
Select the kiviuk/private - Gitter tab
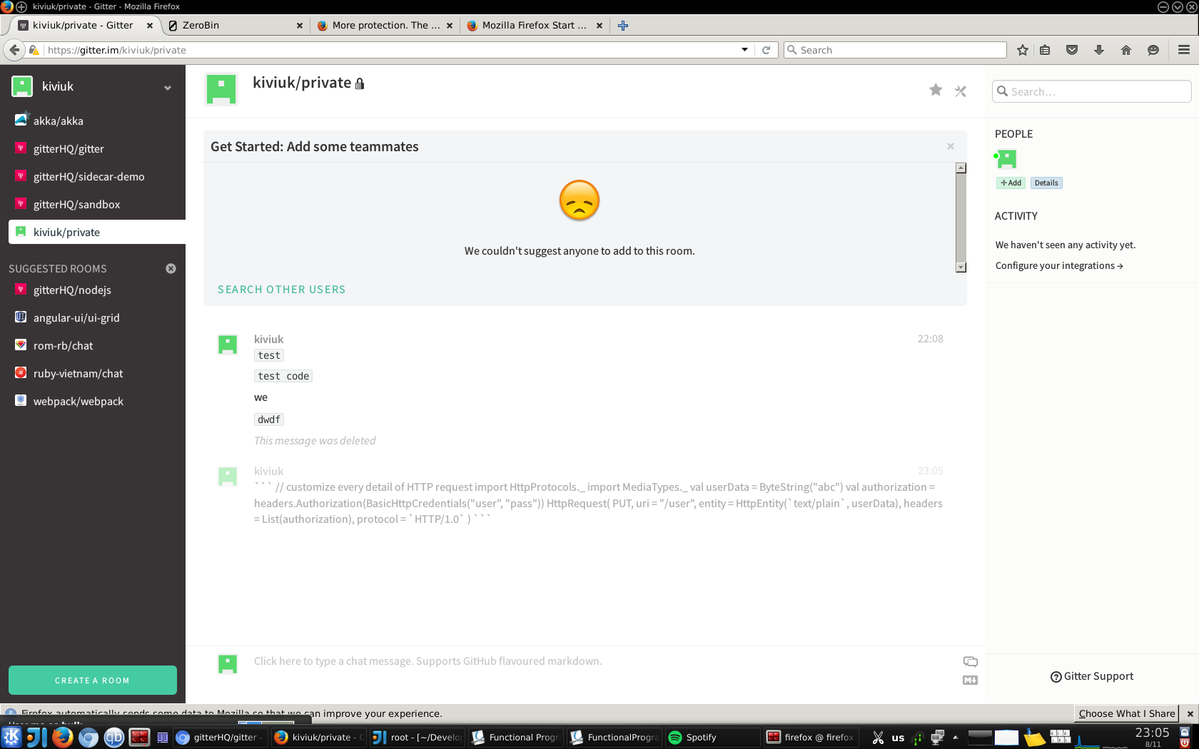coord(83,26)
